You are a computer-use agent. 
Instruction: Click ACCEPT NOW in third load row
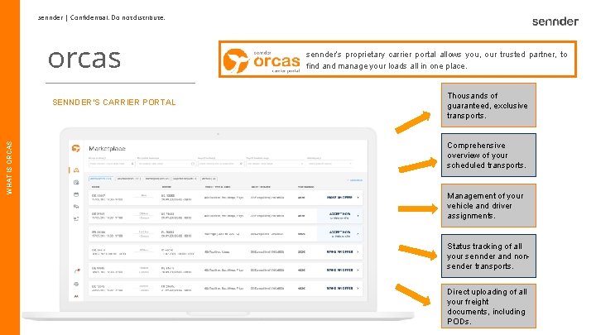point(340,232)
